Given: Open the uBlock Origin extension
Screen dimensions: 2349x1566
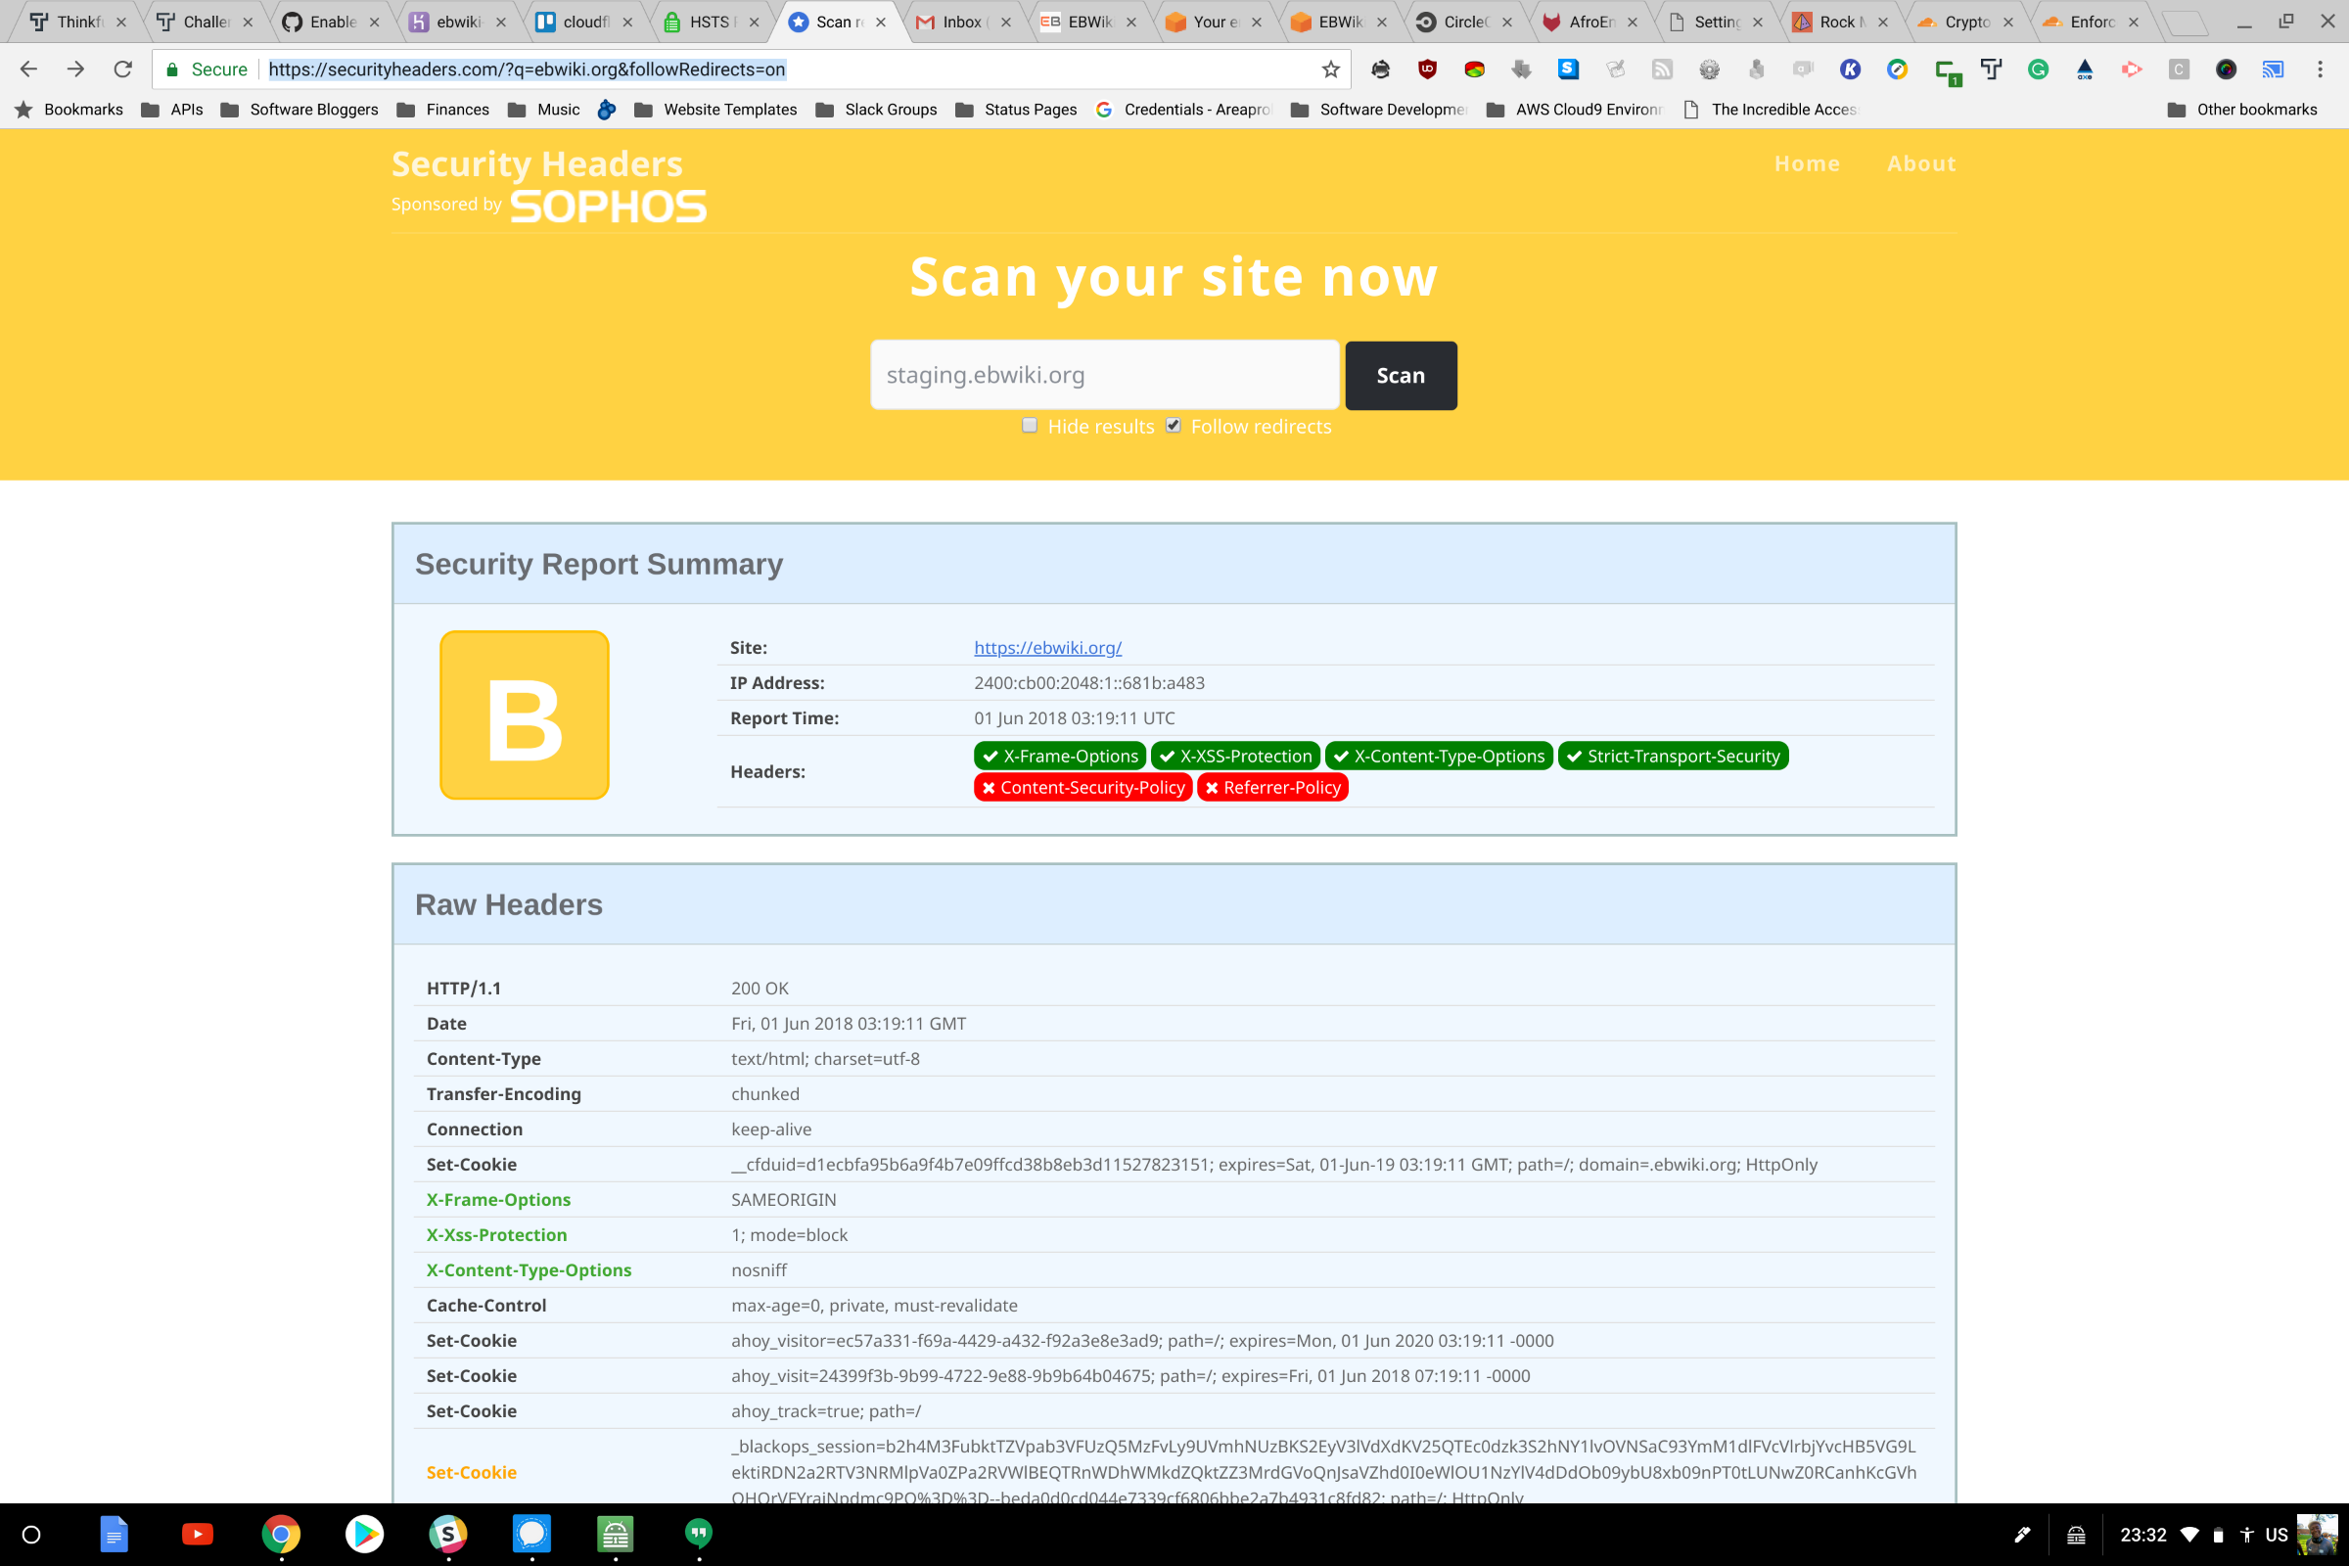Looking at the screenshot, I should 1426,69.
